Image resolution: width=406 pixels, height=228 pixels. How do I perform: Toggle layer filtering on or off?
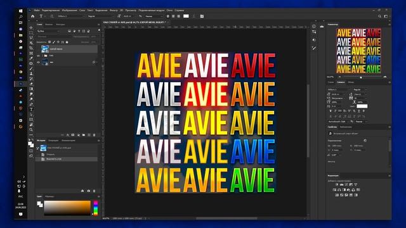pyautogui.click(x=99, y=30)
